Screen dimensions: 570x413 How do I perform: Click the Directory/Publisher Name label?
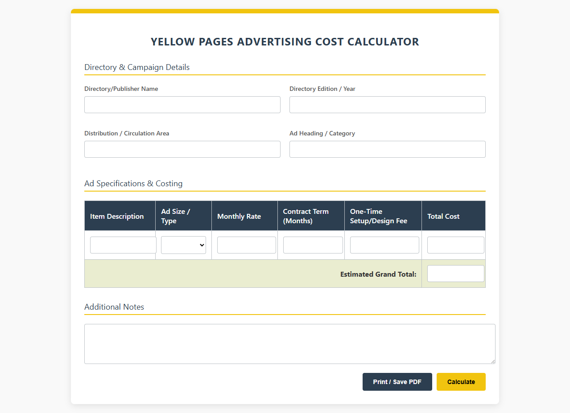pyautogui.click(x=121, y=89)
